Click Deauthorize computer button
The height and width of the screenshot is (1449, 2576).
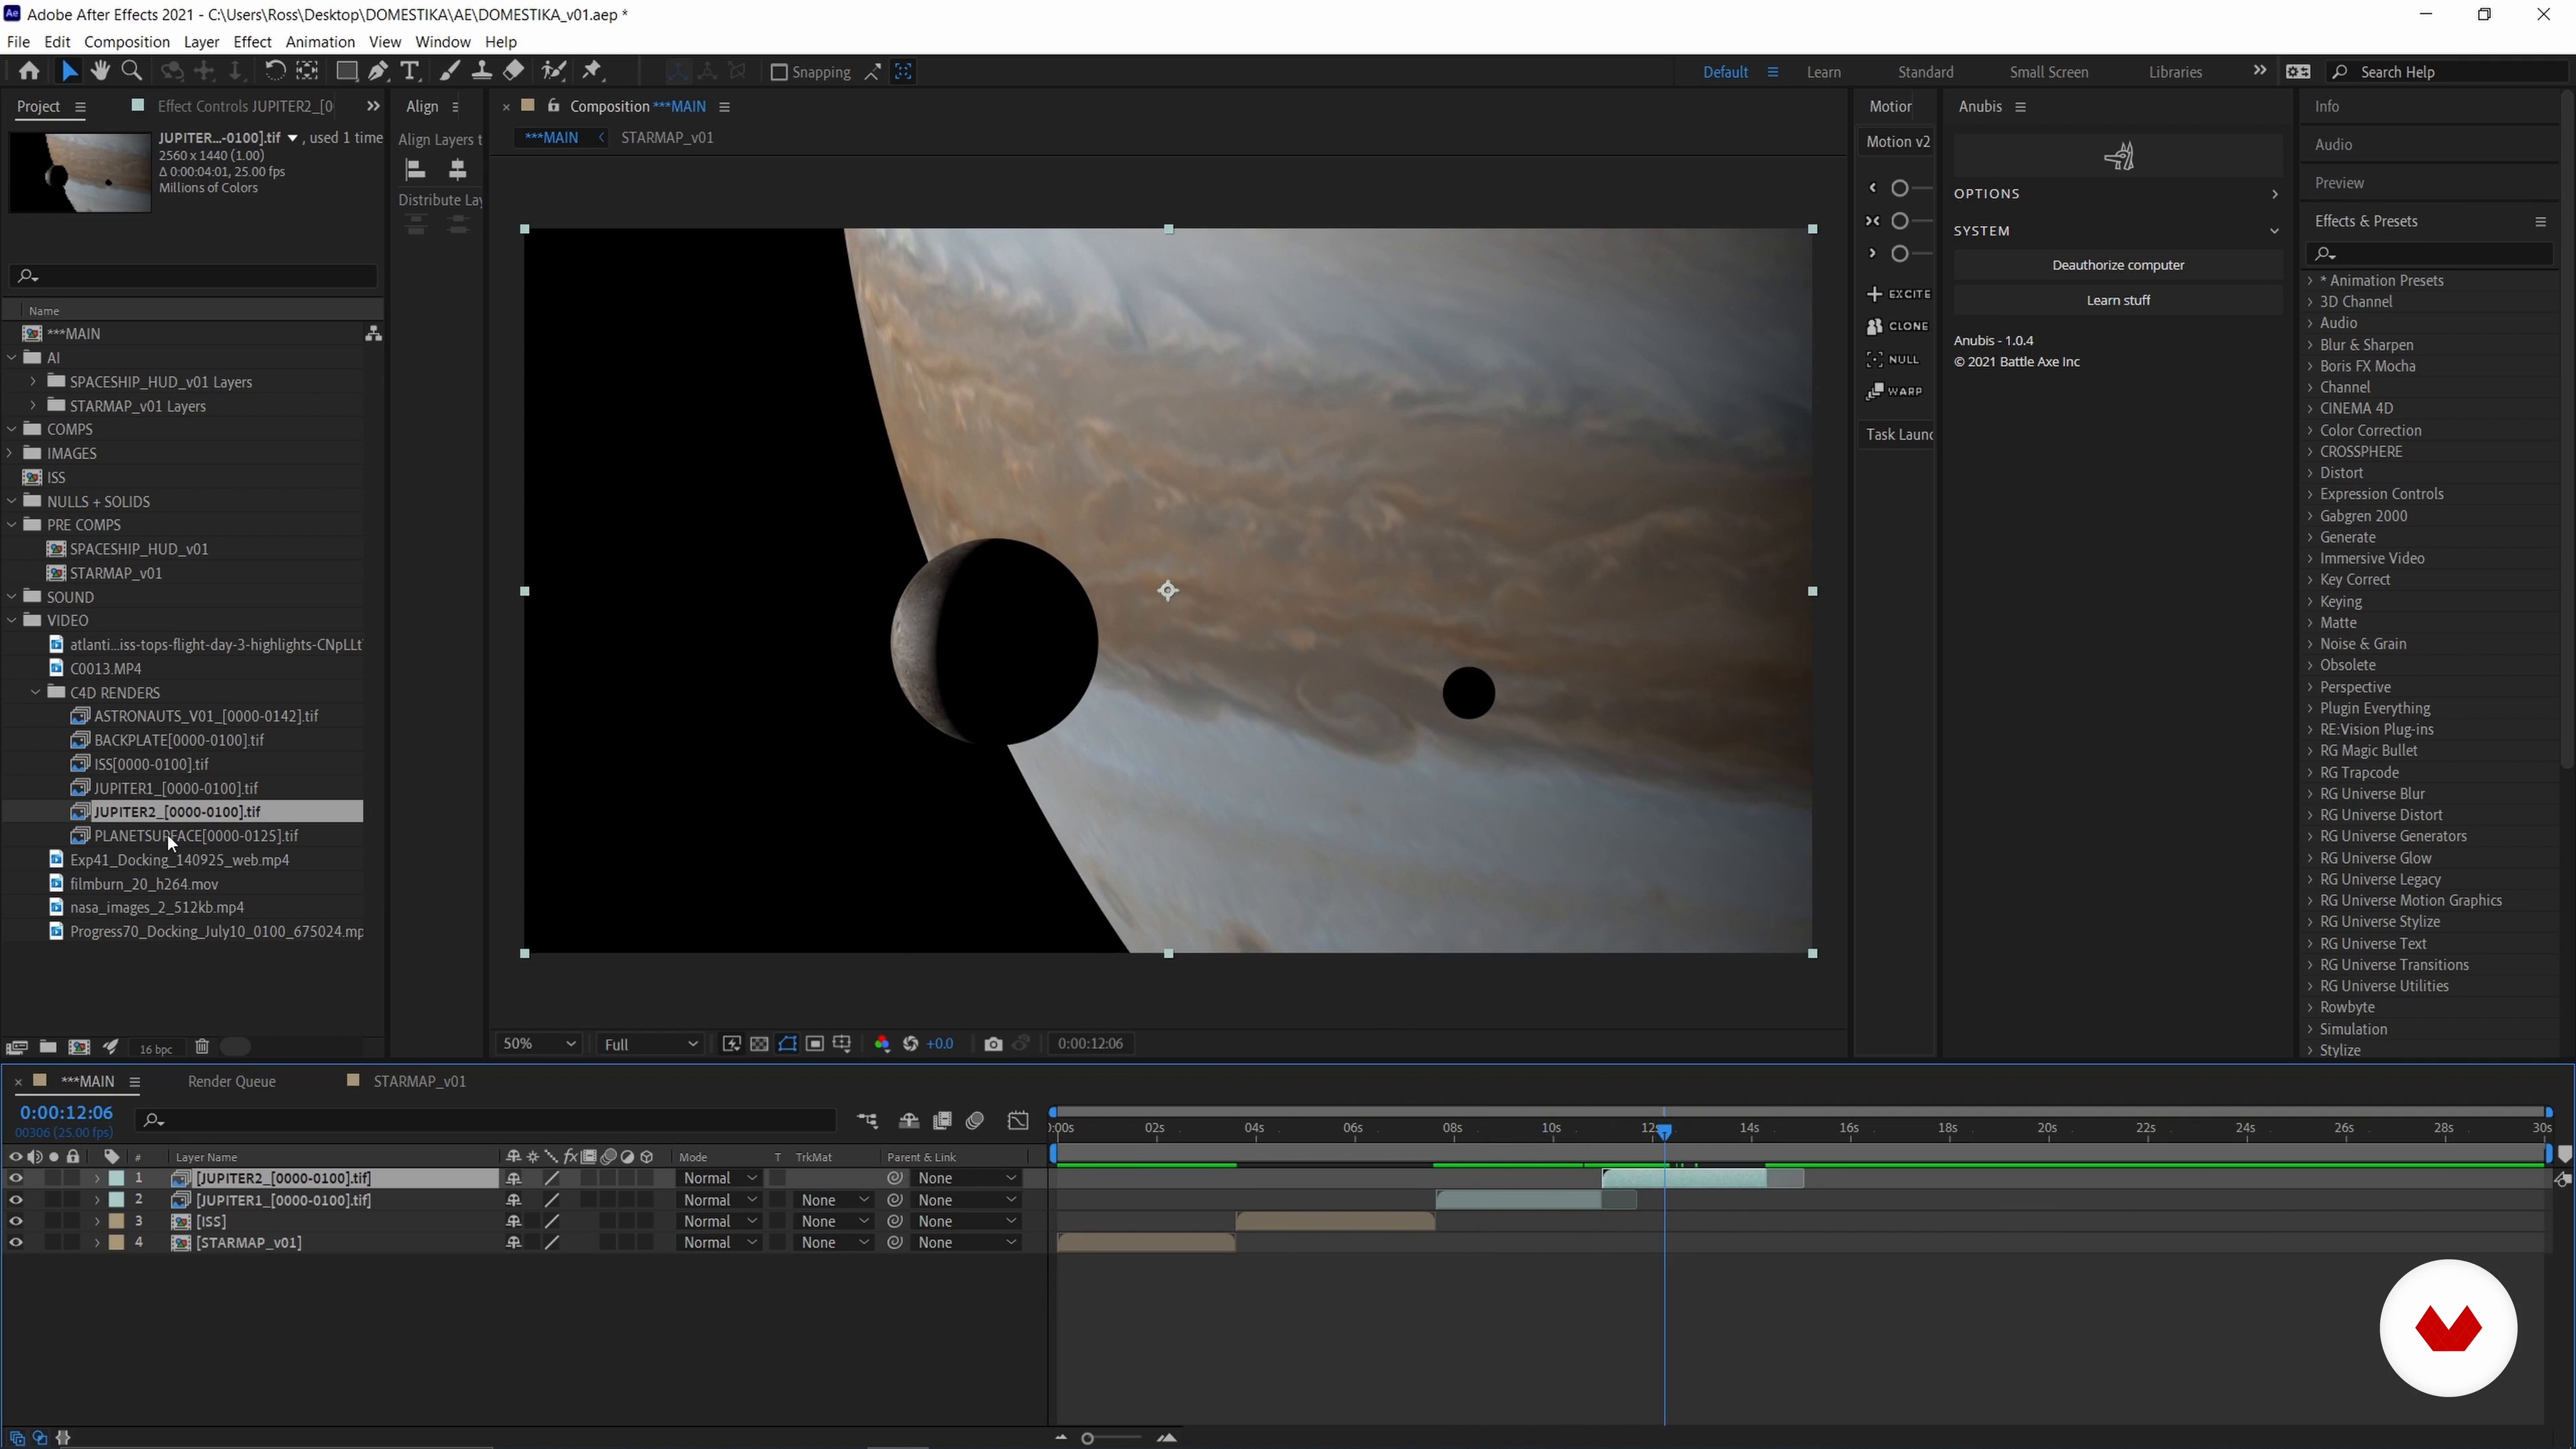click(x=2117, y=265)
